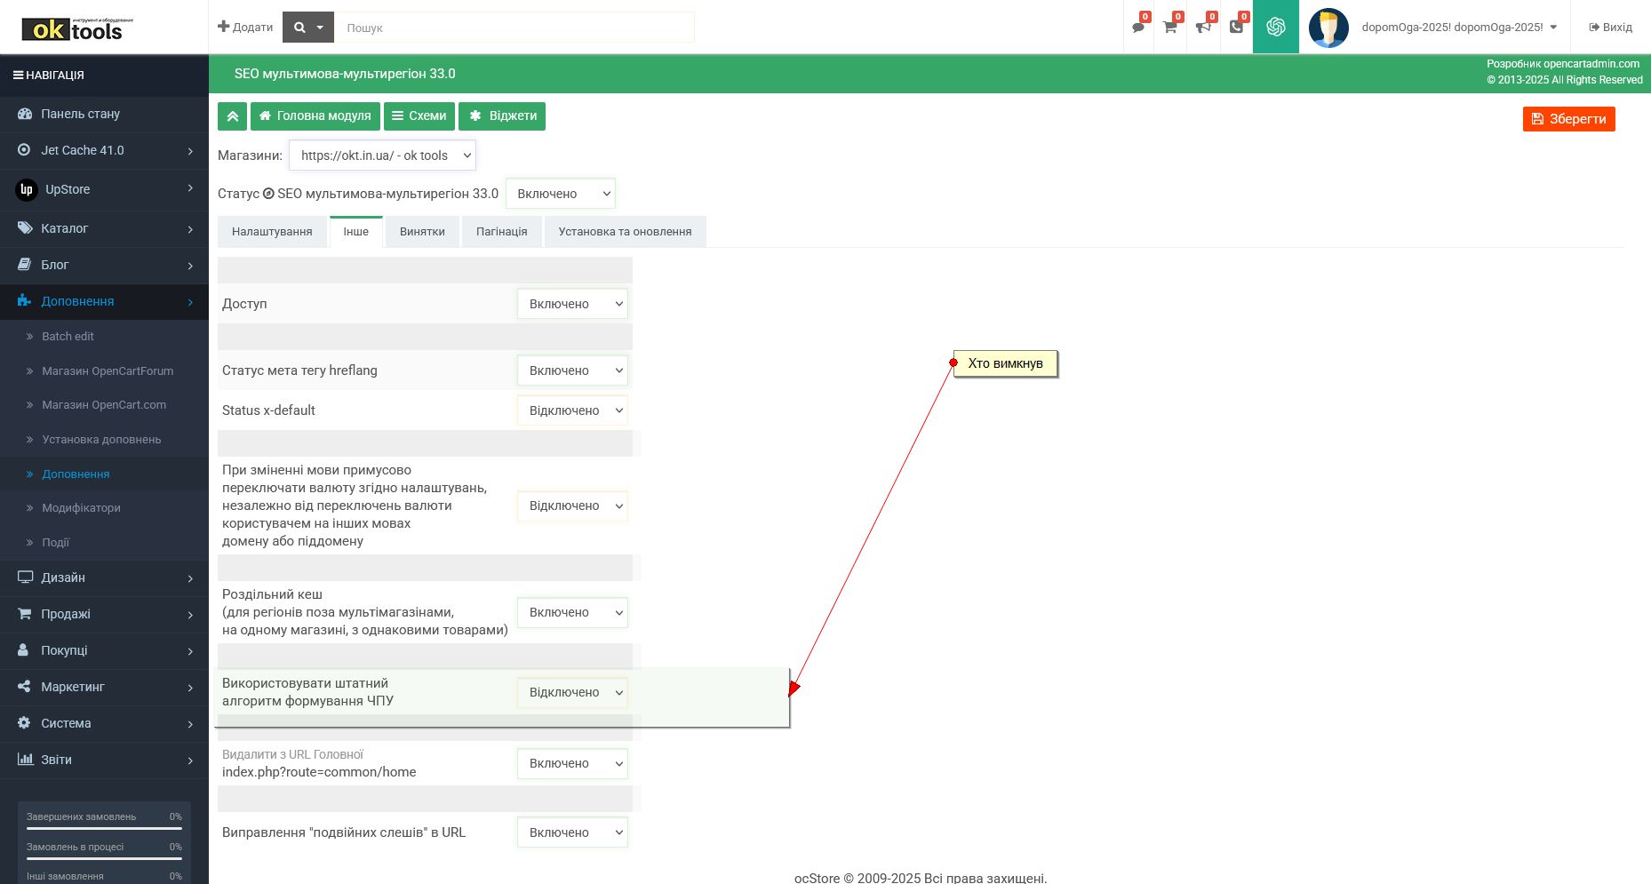Switch to the Винятки tab
The height and width of the screenshot is (884, 1651).
point(422,232)
